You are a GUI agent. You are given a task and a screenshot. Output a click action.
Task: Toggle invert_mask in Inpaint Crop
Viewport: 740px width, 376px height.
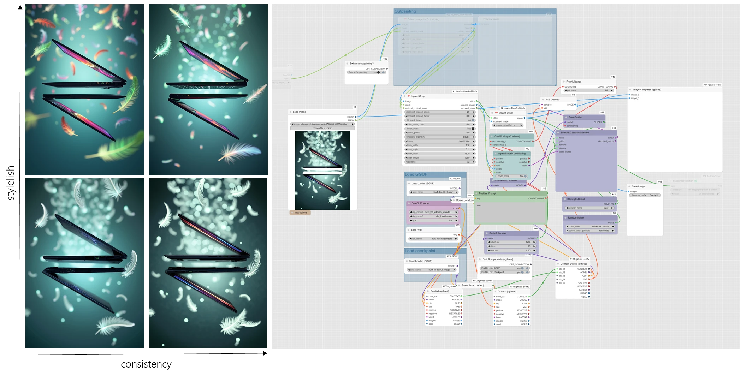473,129
